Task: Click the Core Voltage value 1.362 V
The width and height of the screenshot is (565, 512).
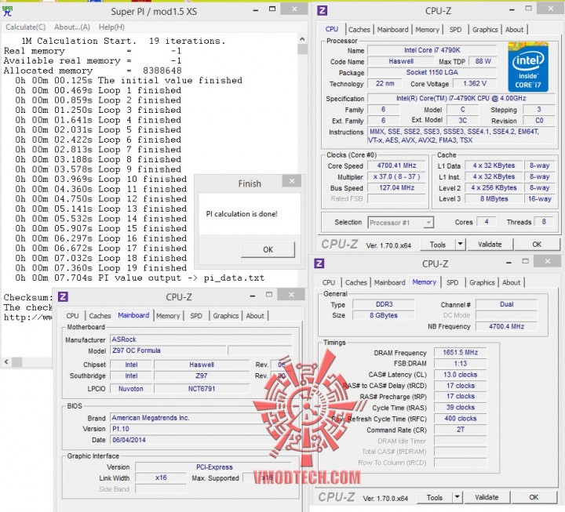Action: [475, 83]
